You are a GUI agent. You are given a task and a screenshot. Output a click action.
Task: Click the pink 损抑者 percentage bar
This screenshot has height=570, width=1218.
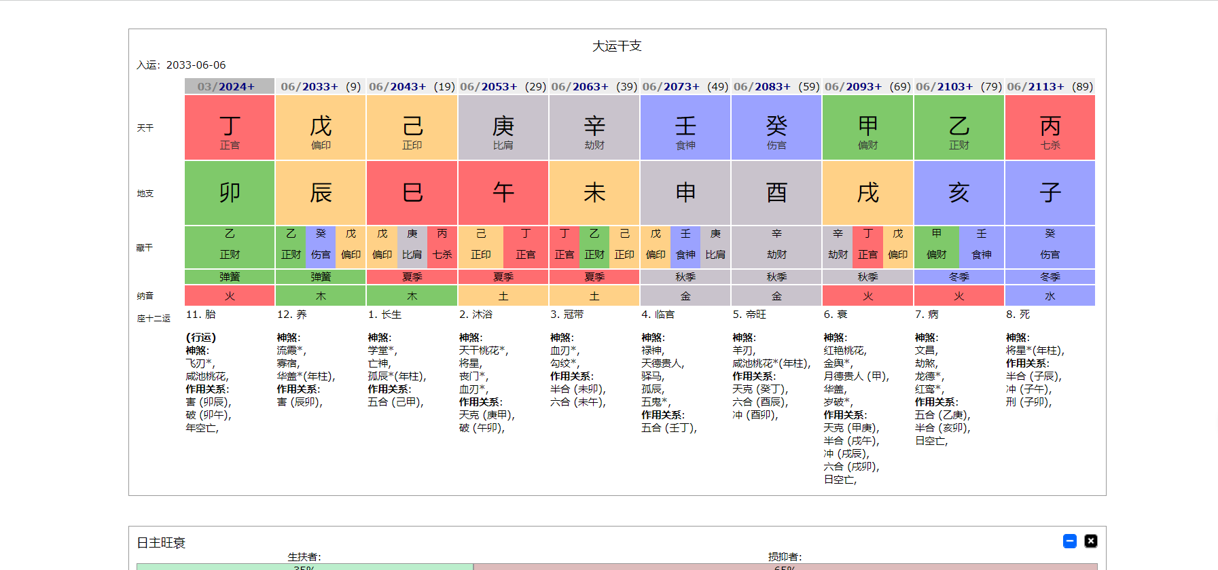click(785, 567)
